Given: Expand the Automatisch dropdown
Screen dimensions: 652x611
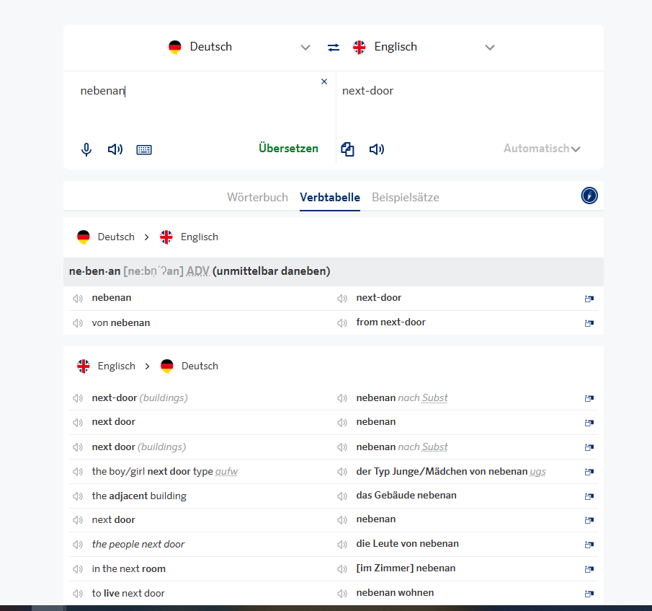Looking at the screenshot, I should [542, 149].
